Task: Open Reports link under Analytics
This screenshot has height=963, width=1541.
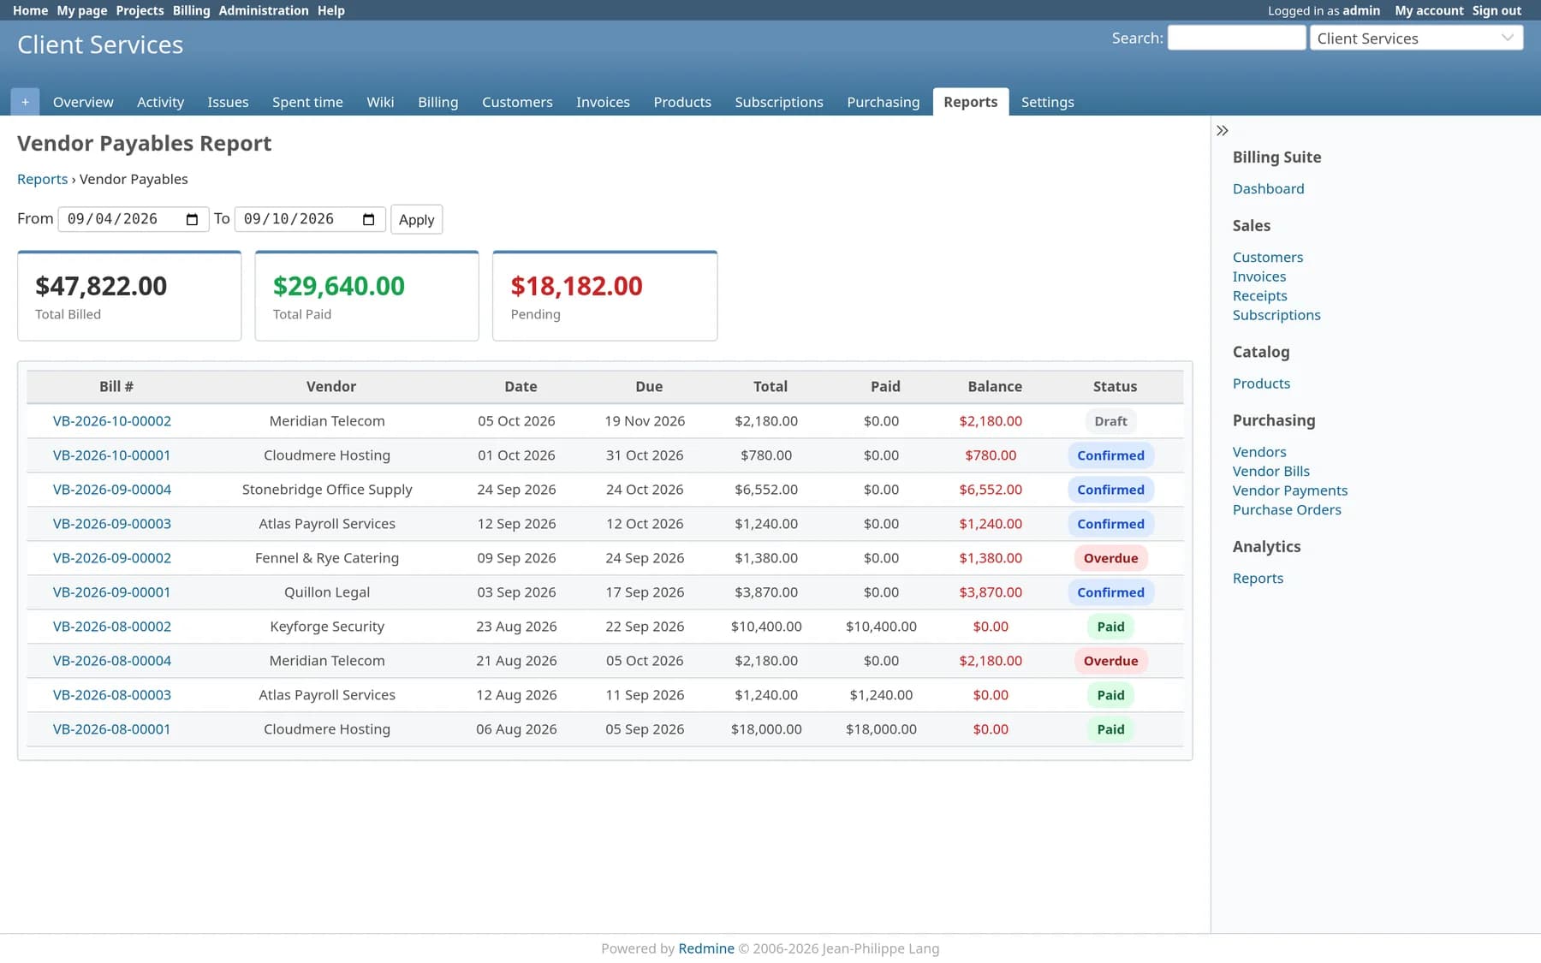Action: pyautogui.click(x=1258, y=578)
